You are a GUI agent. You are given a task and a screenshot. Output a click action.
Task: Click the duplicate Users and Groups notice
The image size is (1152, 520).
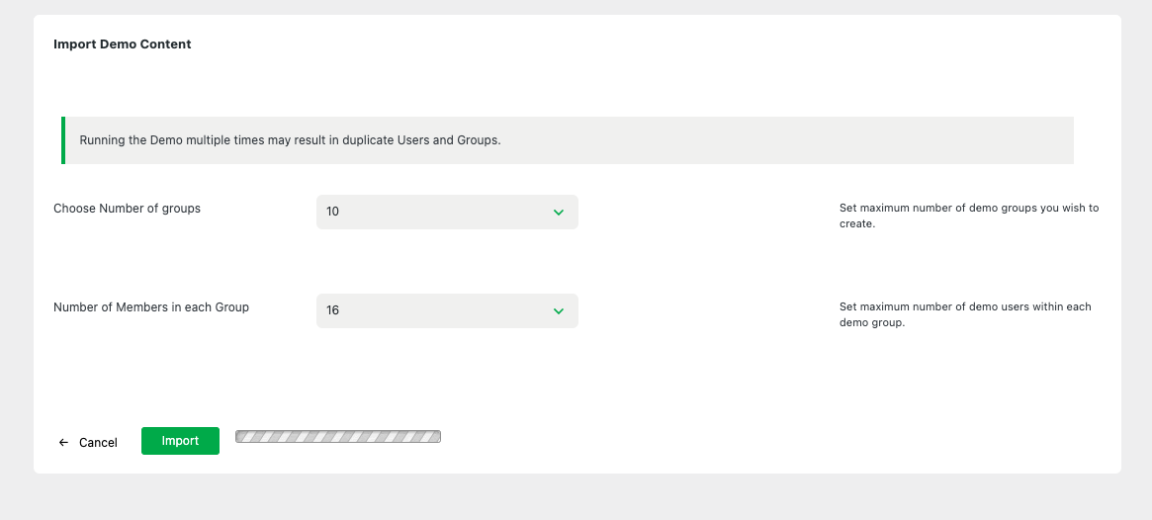click(290, 140)
